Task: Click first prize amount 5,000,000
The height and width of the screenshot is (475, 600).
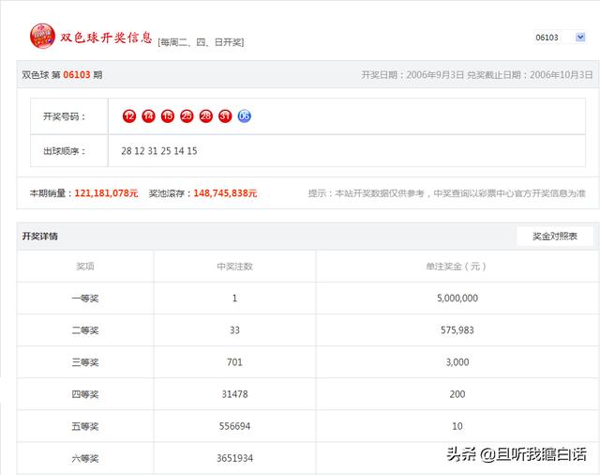Action: click(457, 298)
